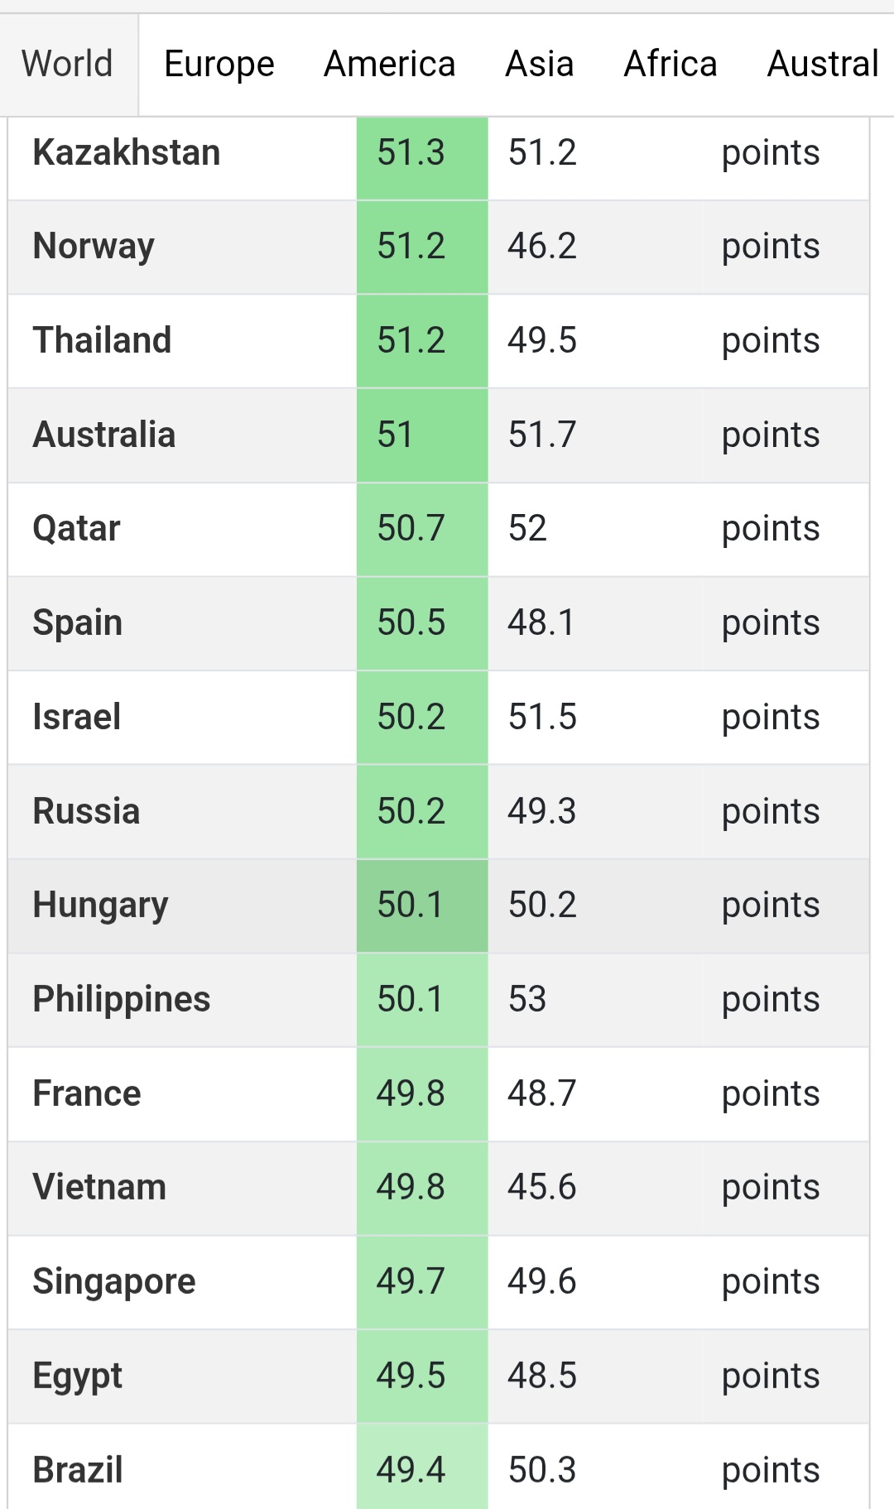
Task: Switch to the Asia tab
Action: pyautogui.click(x=540, y=65)
